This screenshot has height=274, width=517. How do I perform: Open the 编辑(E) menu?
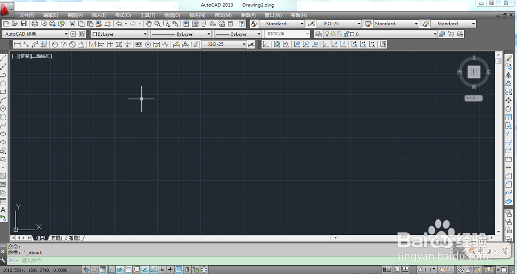tap(51, 15)
